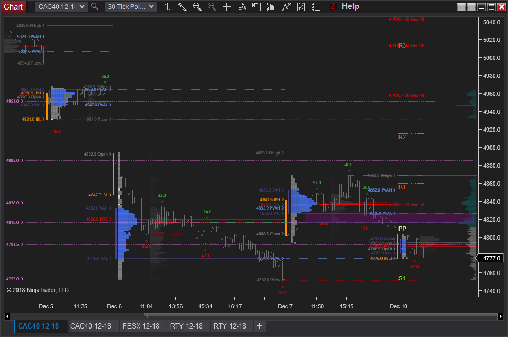Click the 4885.0 level label
The width and height of the screenshot is (508, 337).
[15, 160]
